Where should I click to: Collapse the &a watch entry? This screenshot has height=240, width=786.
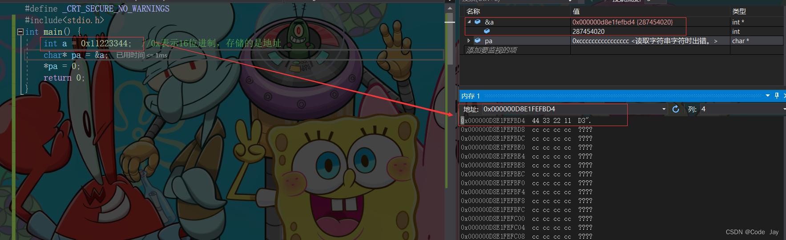[x=469, y=22]
